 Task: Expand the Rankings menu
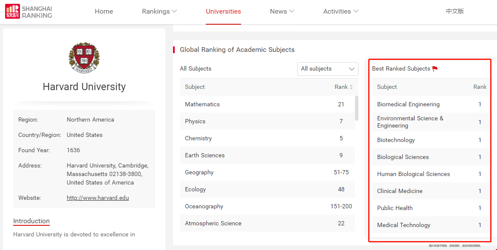(x=159, y=11)
